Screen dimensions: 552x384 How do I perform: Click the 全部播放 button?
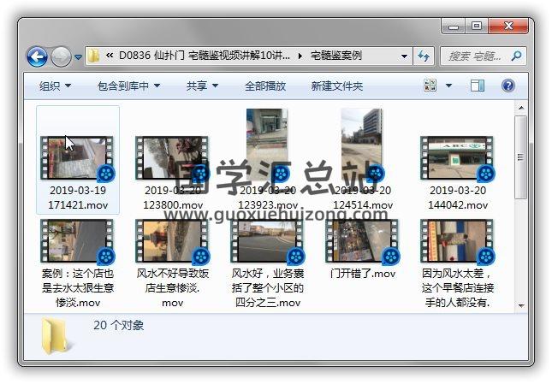pyautogui.click(x=265, y=86)
